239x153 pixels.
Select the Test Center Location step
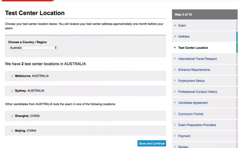click(193, 48)
